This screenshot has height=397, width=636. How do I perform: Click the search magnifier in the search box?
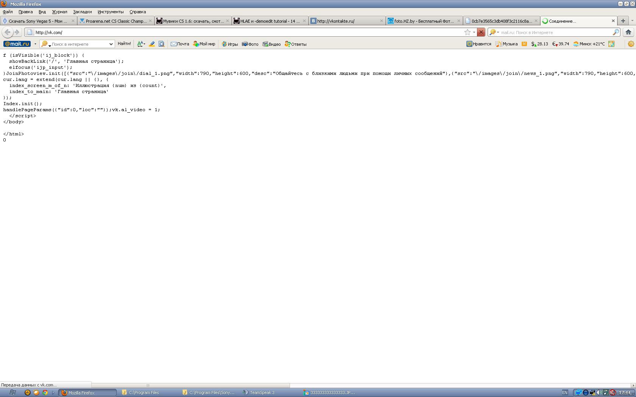tap(616, 32)
